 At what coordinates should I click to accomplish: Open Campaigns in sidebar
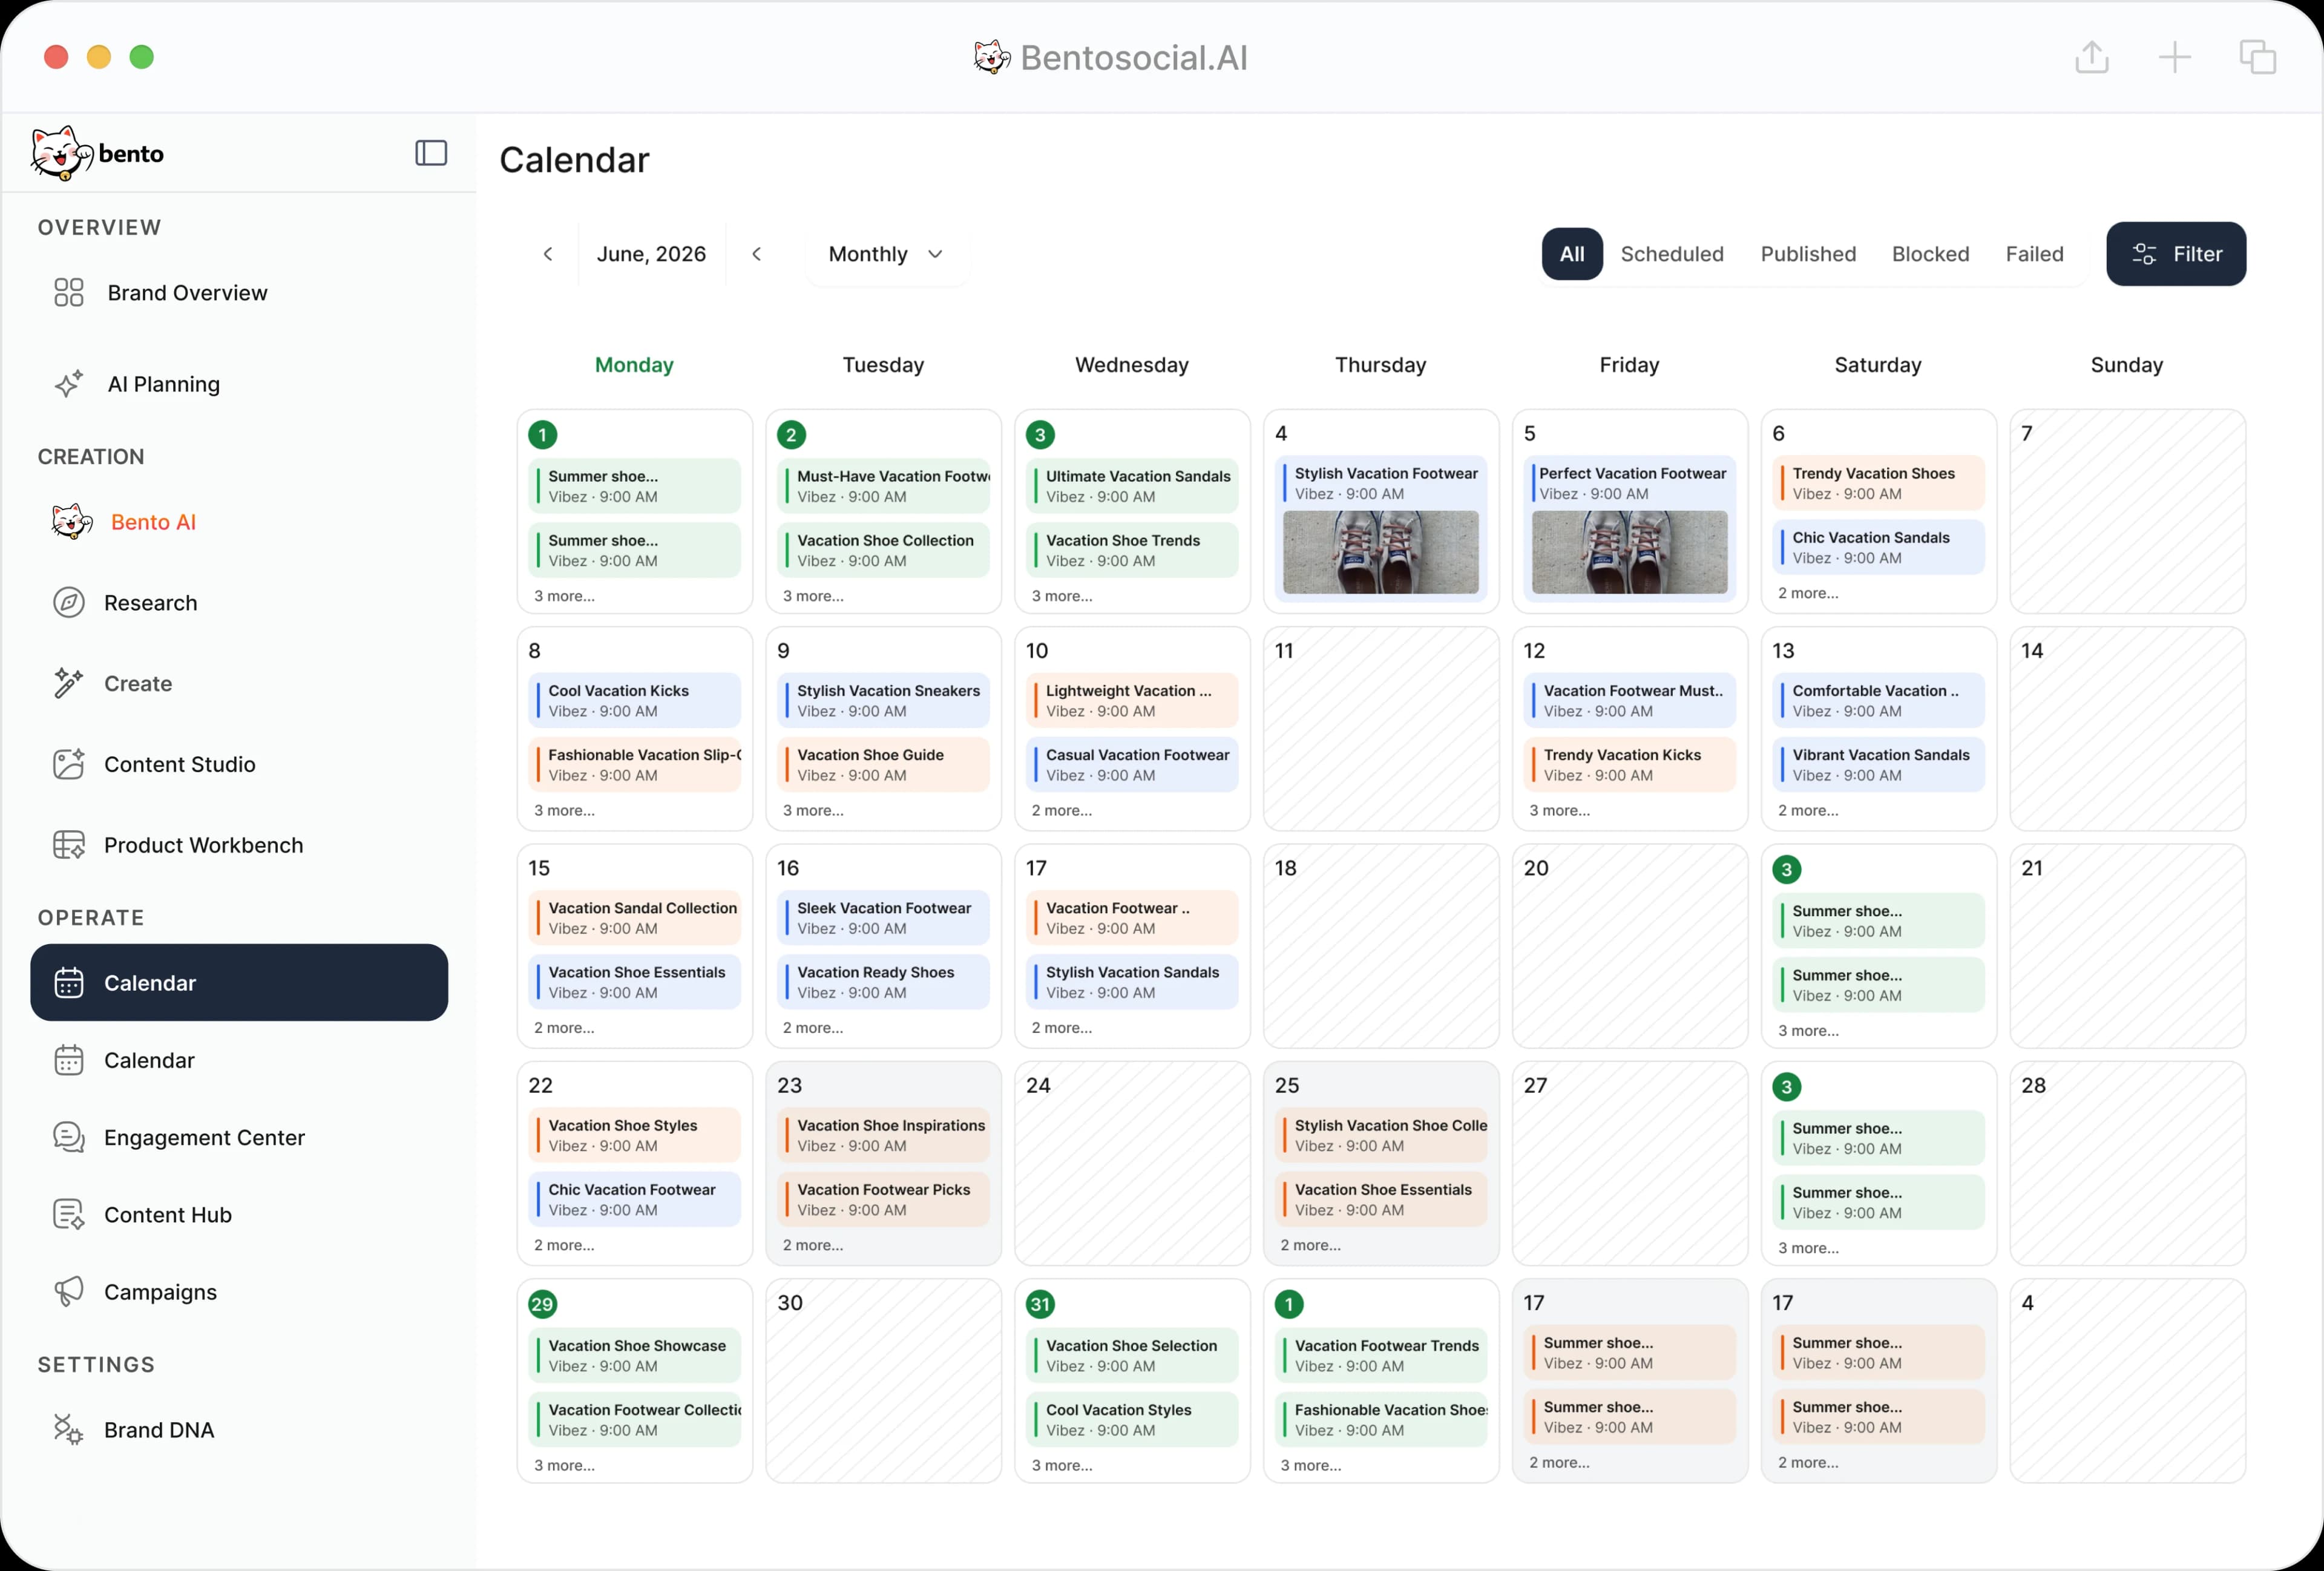(x=239, y=1291)
